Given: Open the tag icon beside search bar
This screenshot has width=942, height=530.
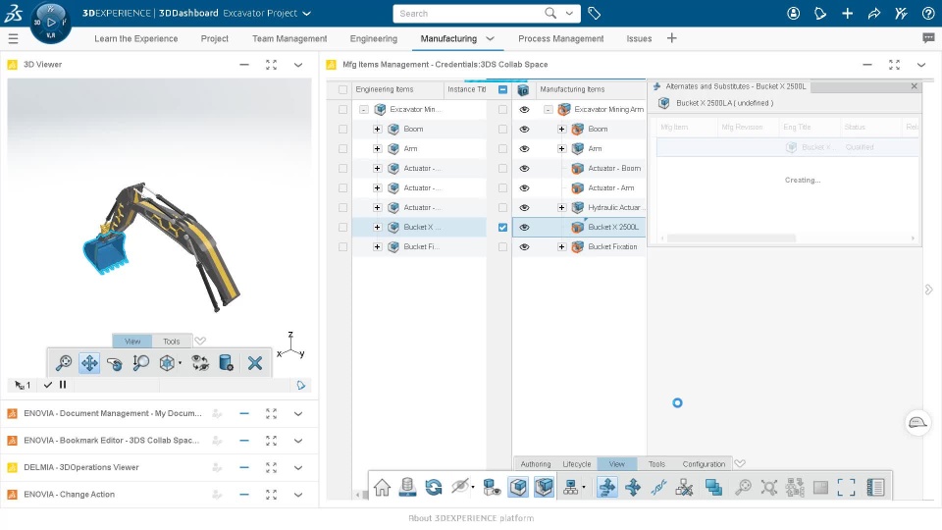Looking at the screenshot, I should coord(595,13).
